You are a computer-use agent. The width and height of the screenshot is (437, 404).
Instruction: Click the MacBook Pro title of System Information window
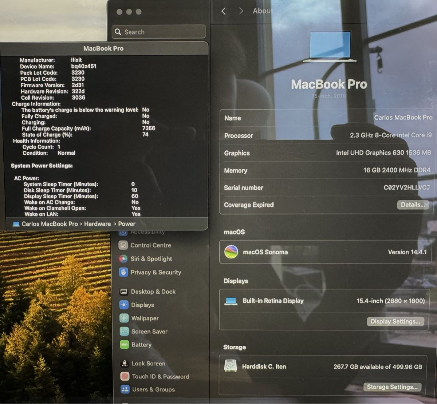tap(103, 48)
